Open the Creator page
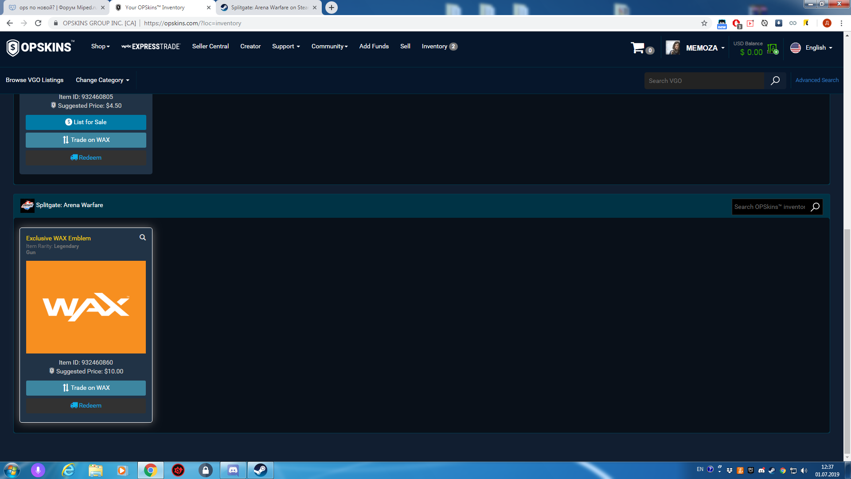The image size is (851, 479). (x=250, y=47)
